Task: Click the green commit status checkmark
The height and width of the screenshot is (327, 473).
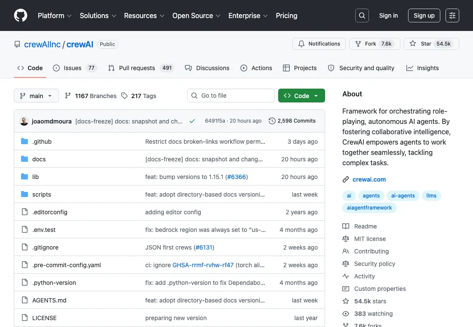Action: click(x=192, y=121)
